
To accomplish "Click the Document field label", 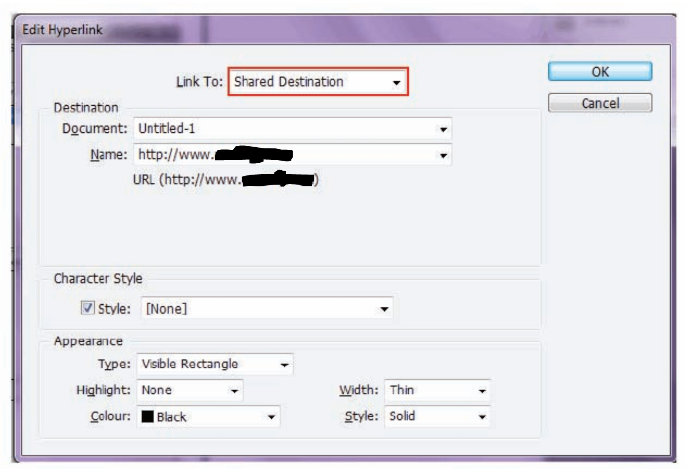I will pyautogui.click(x=95, y=129).
